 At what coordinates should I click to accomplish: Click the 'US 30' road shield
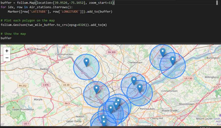[66, 85]
